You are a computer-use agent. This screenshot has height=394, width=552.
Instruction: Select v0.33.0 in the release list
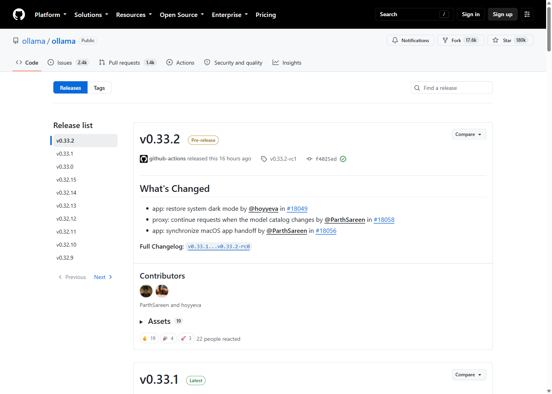85,167
